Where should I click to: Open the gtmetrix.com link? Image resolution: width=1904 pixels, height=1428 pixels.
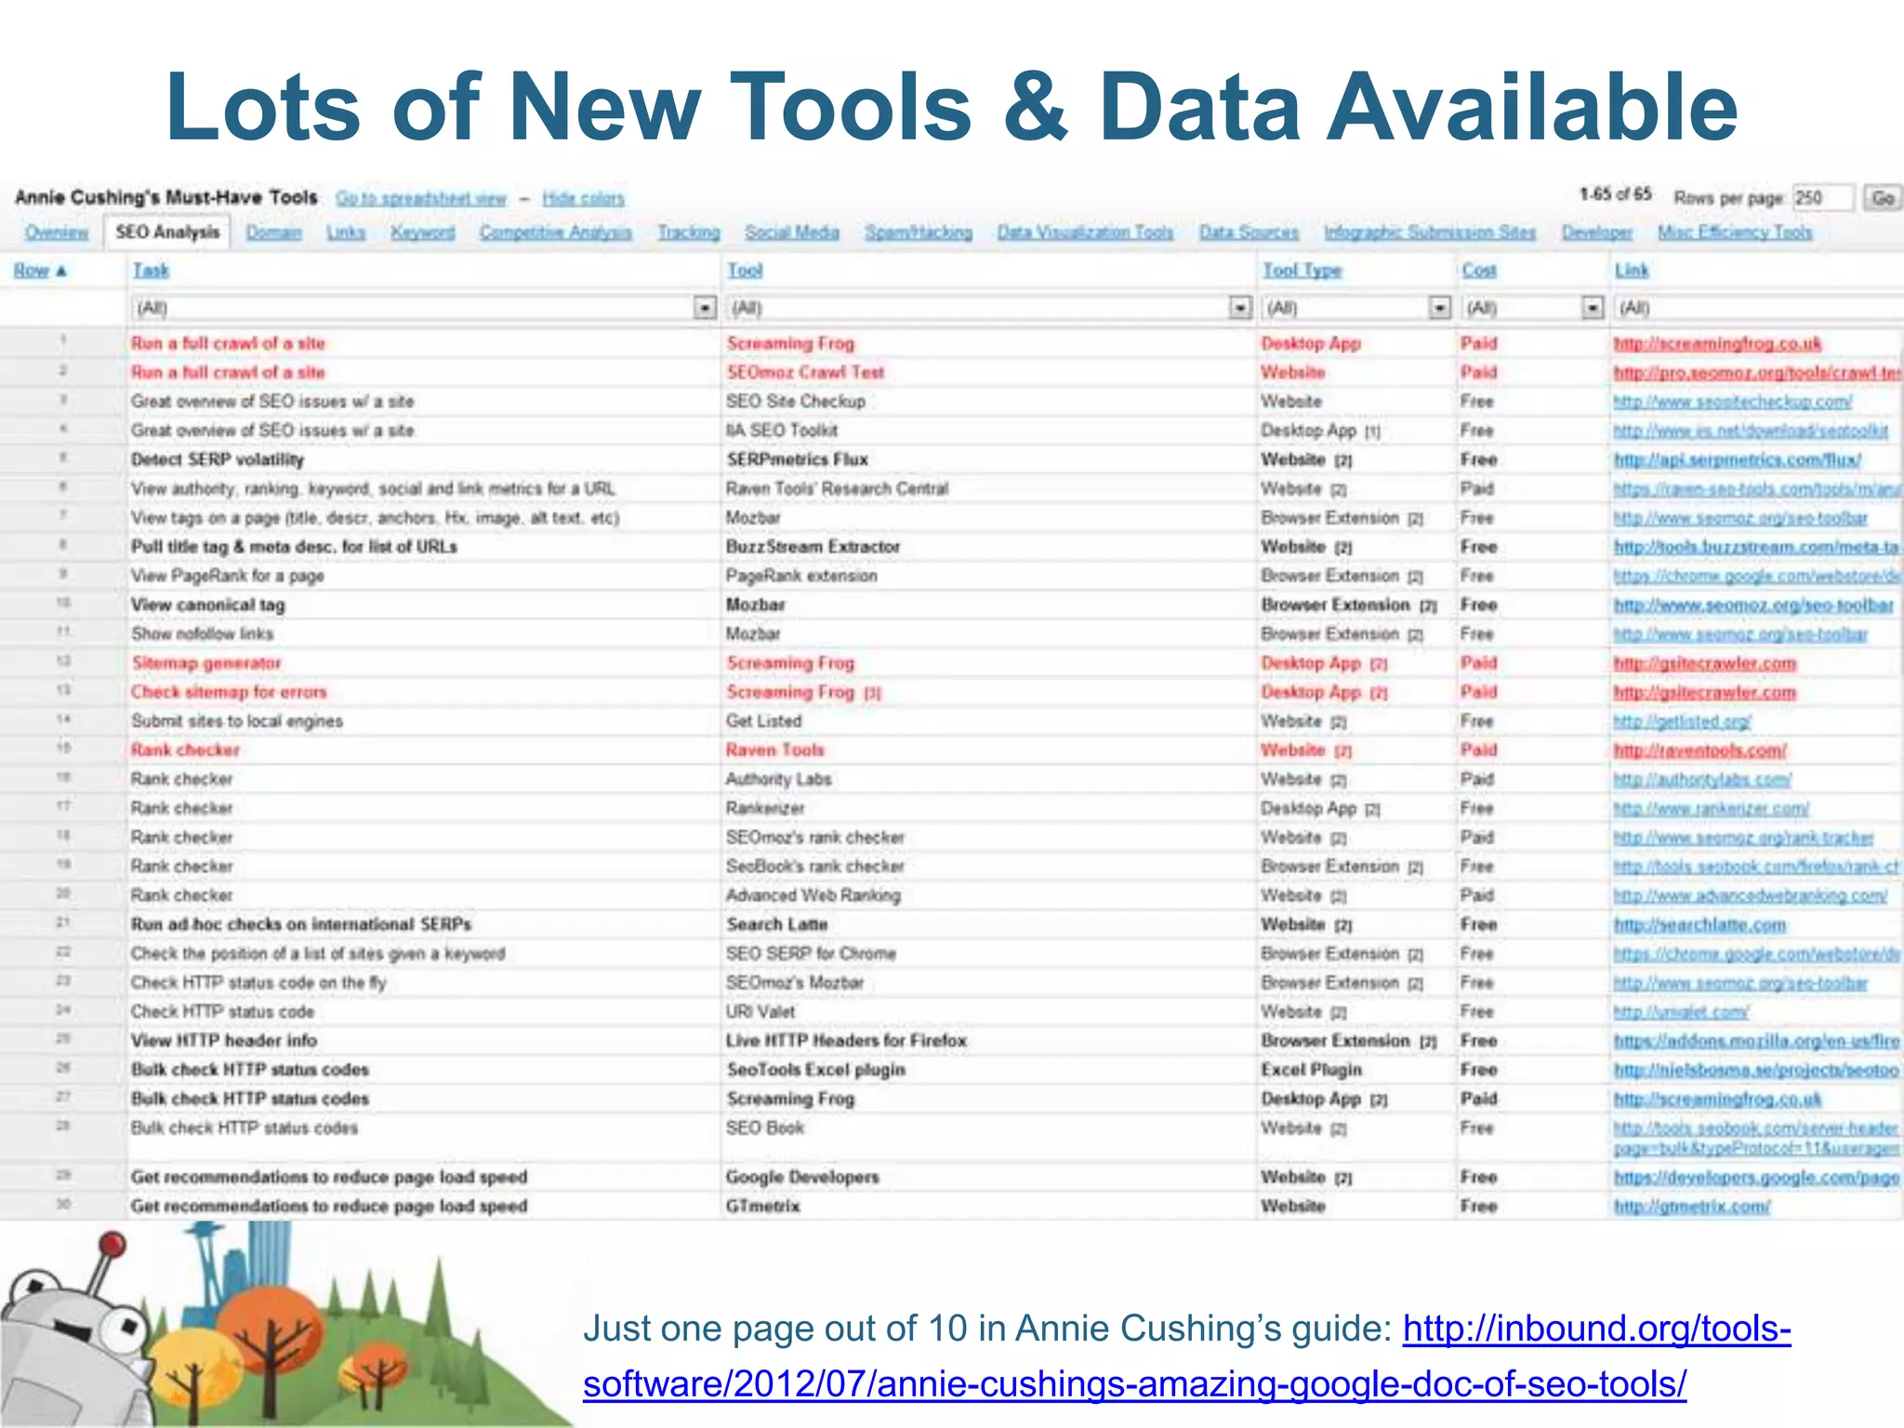click(1692, 1207)
